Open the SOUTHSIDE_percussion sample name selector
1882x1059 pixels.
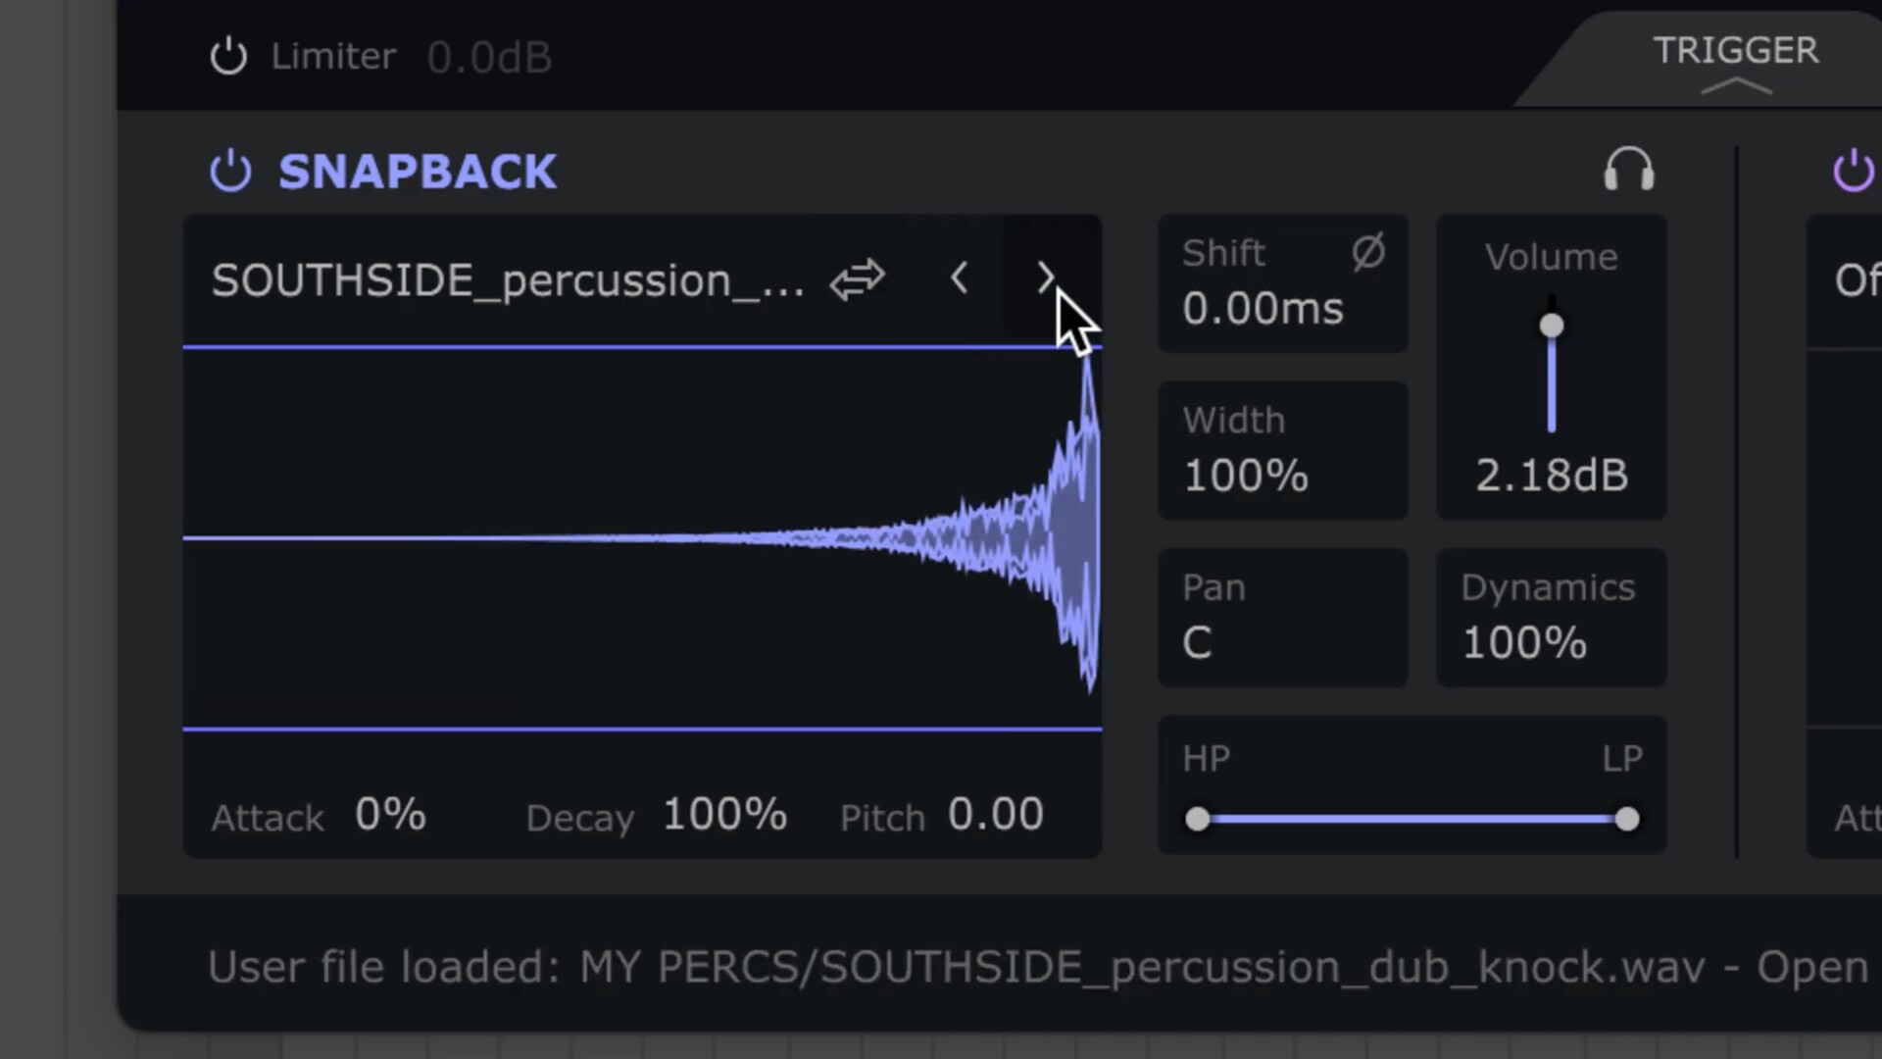[x=507, y=281]
